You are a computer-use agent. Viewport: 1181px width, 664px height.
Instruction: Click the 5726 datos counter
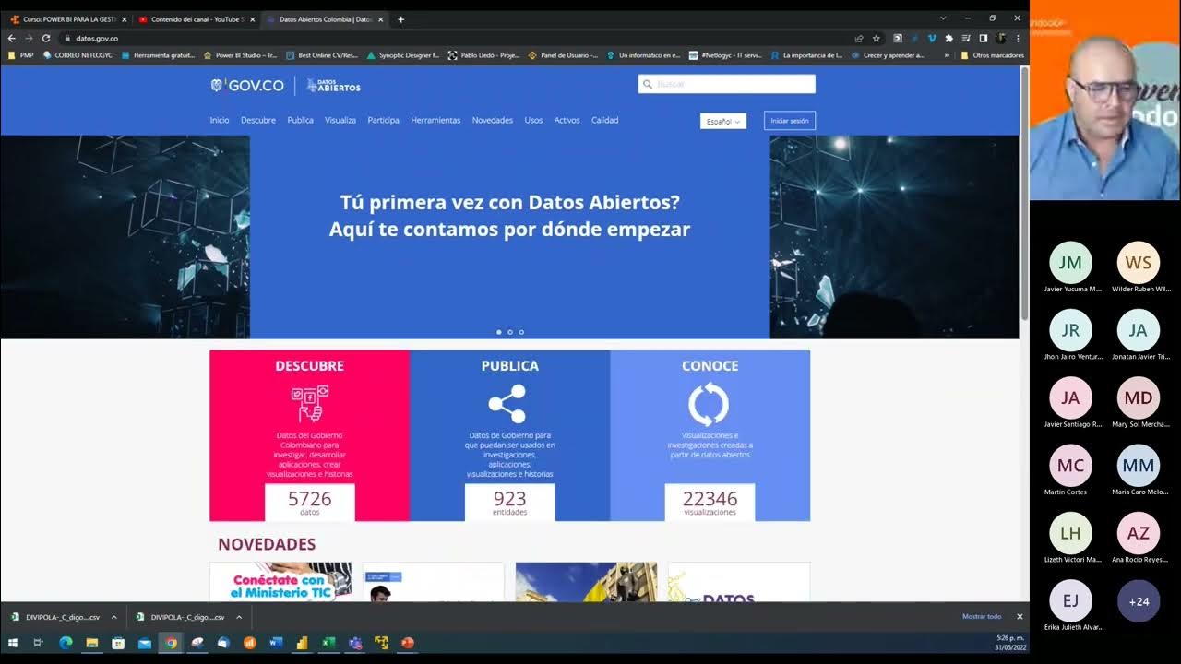(309, 502)
